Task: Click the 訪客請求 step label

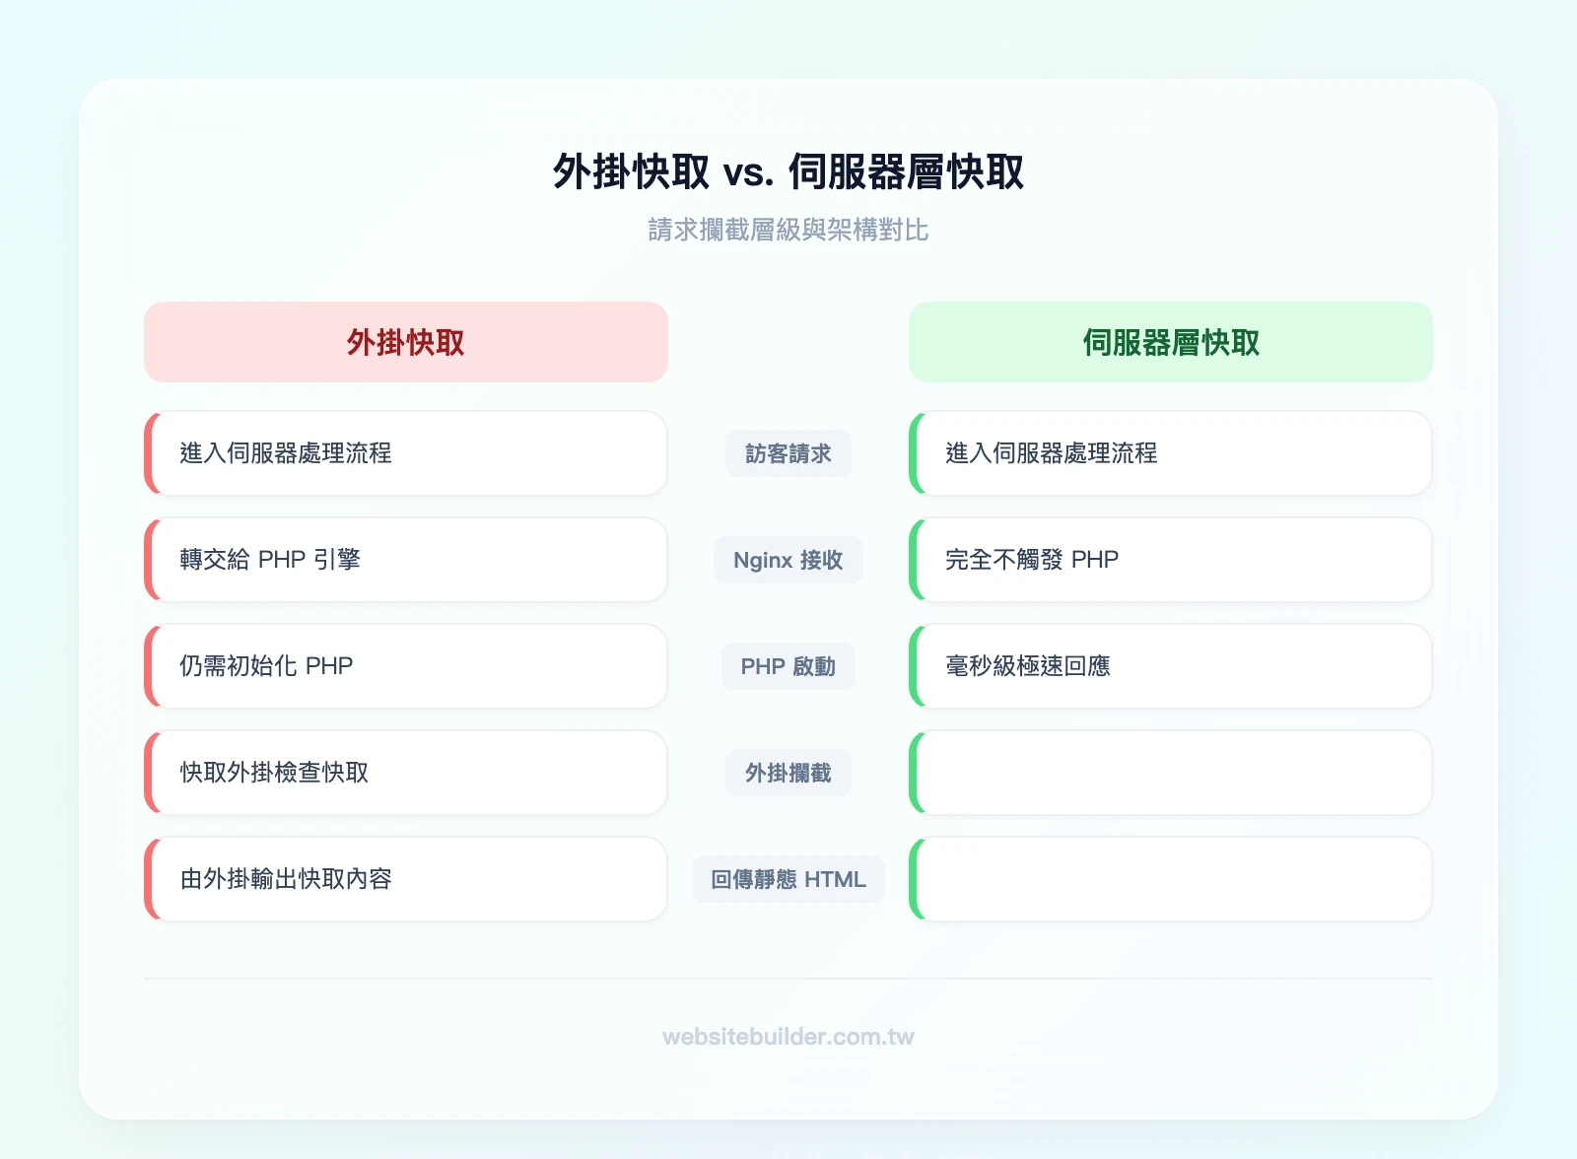Action: tap(788, 453)
